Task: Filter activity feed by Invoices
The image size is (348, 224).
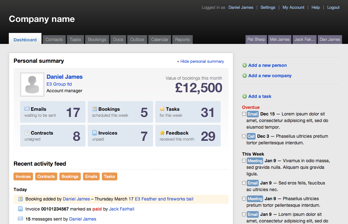Action: (x=23, y=176)
